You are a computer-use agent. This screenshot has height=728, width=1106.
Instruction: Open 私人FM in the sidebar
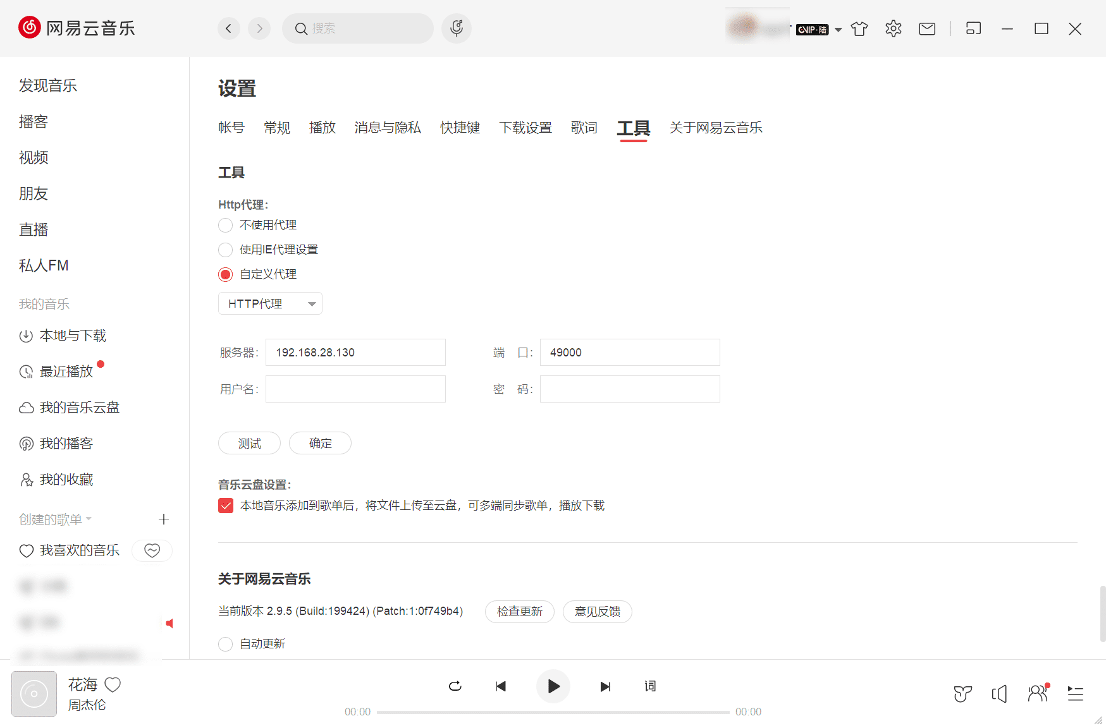coord(44,265)
